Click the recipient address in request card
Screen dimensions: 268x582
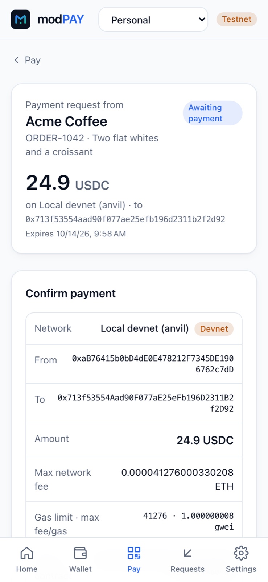tap(125, 219)
